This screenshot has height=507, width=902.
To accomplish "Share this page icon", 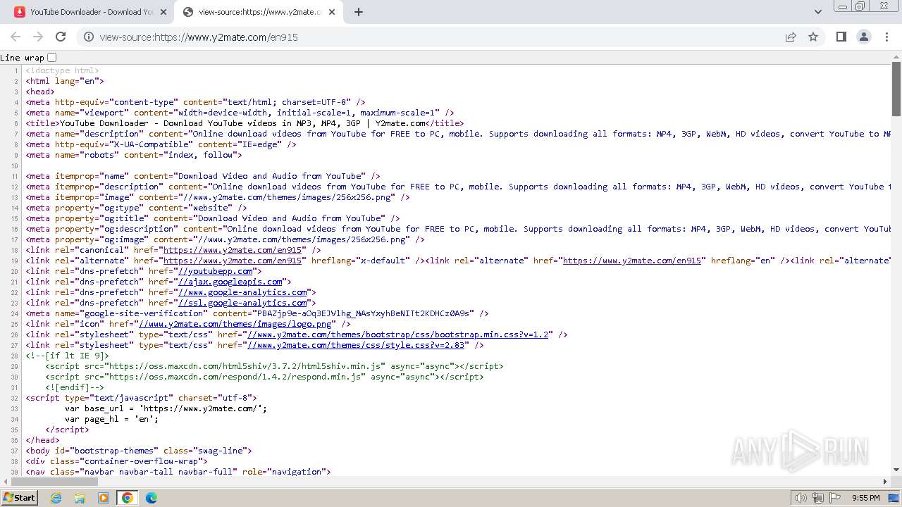I will pyautogui.click(x=791, y=37).
